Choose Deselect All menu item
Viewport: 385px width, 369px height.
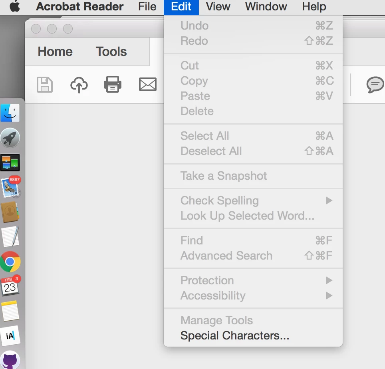[253, 151]
